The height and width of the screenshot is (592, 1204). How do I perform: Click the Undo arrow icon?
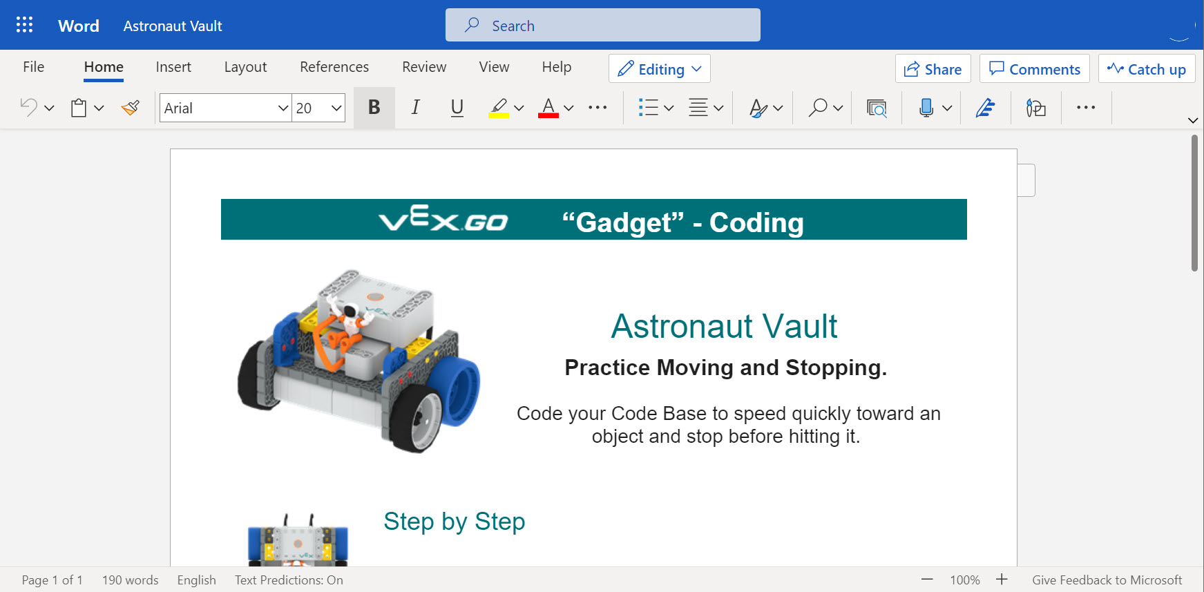point(29,108)
